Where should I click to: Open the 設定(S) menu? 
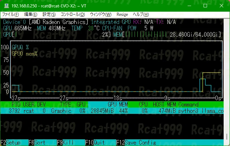49,14
